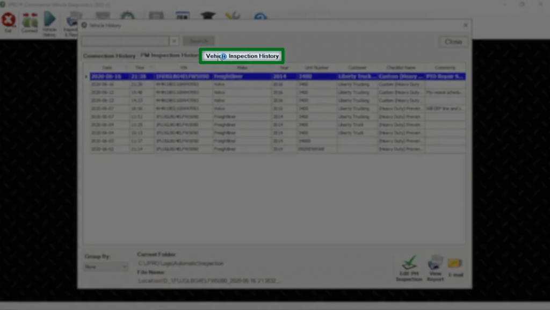Screen dimensions: 550x310
Task: Open the Vehicle Inspection History tab
Action: click(241, 55)
